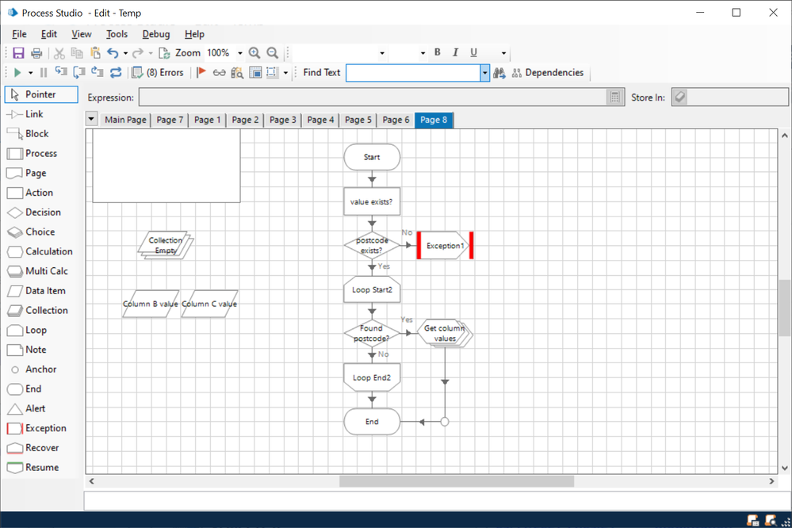Open the Debug menu
This screenshot has height=528, width=792.
point(156,34)
